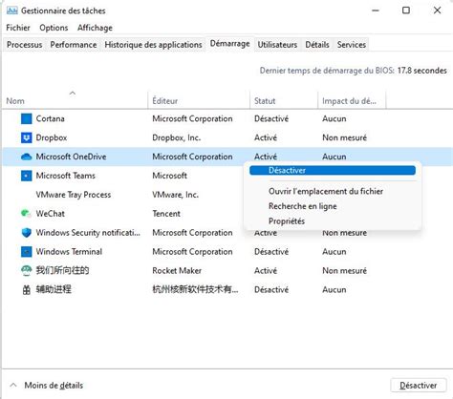Open the Options menu
The height and width of the screenshot is (399, 453).
click(54, 28)
